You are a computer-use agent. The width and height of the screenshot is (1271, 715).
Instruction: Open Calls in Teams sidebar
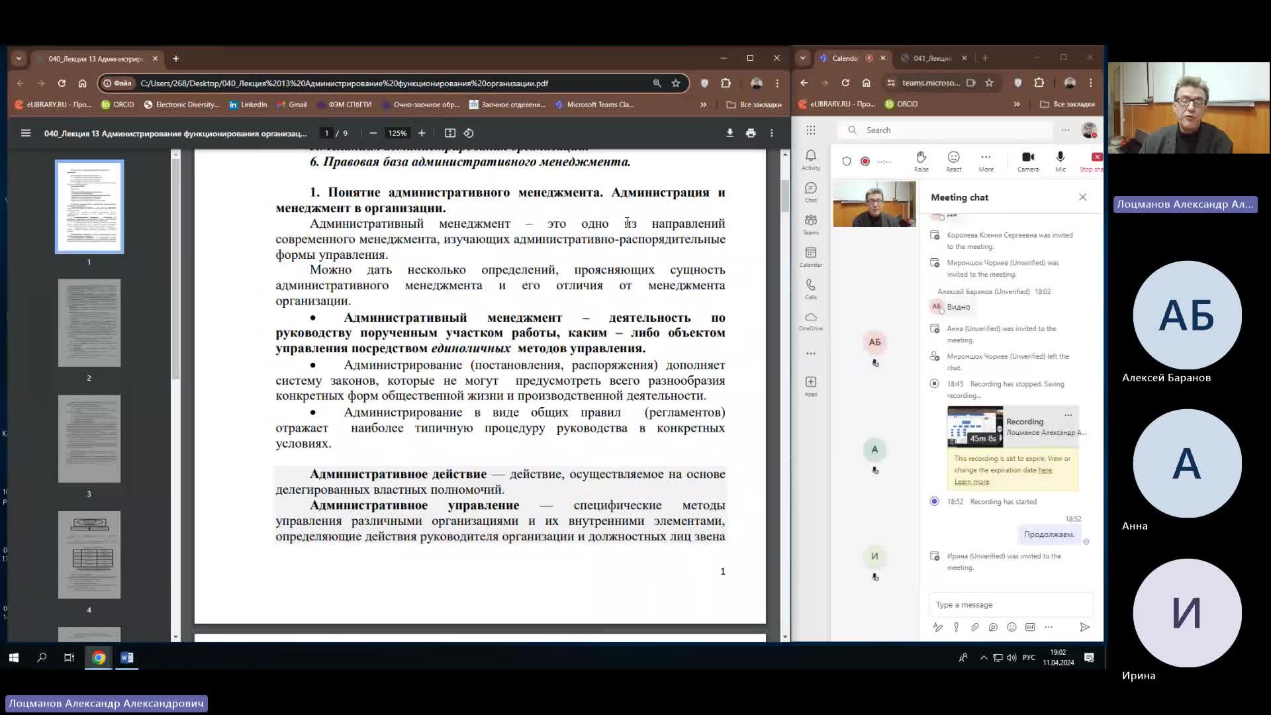811,289
